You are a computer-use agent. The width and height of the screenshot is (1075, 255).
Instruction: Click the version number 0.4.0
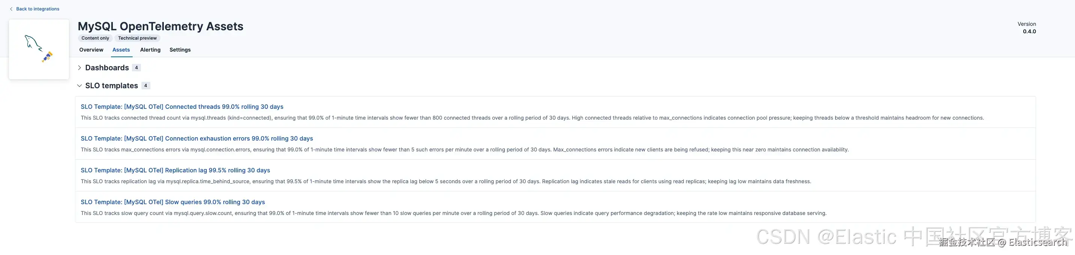click(1029, 32)
